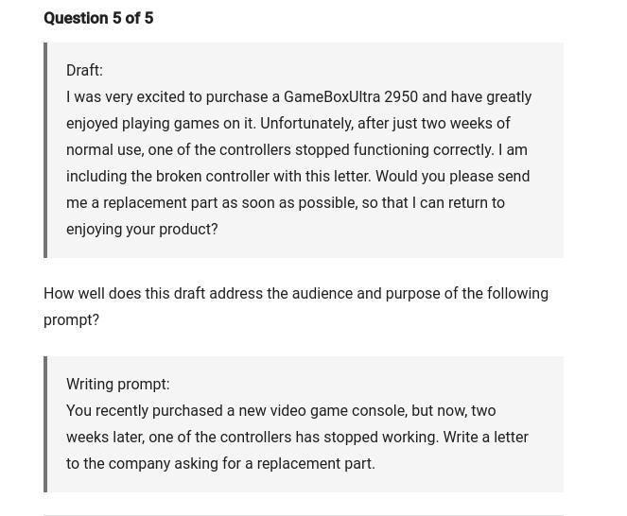
Task: Click the draft block's left gray border bar
Action: (x=45, y=149)
